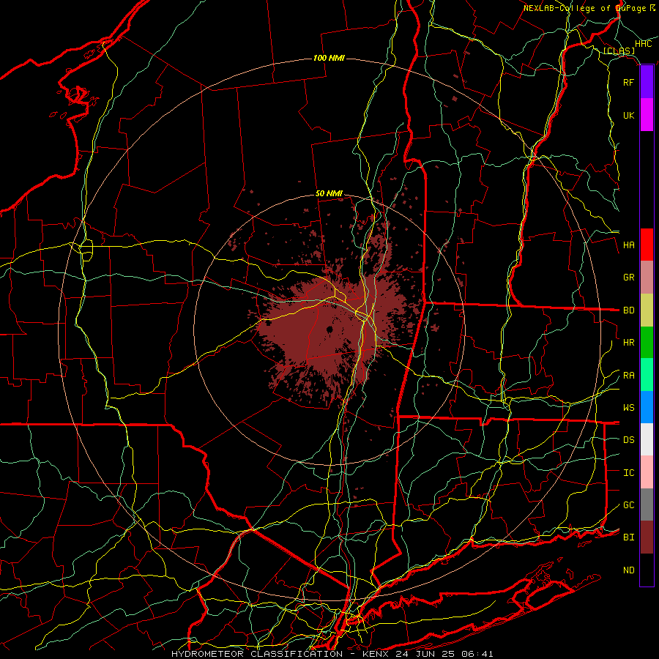Click the brown BI legend swatch
Image resolution: width=659 pixels, height=659 pixels.
click(x=647, y=537)
